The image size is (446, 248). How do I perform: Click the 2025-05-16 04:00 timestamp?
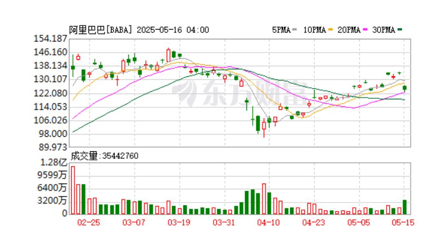click(173, 30)
